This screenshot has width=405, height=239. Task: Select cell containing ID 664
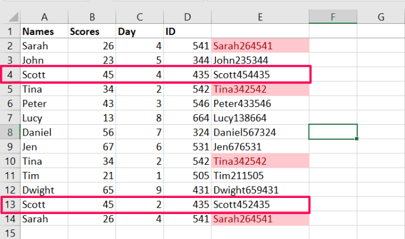(187, 118)
